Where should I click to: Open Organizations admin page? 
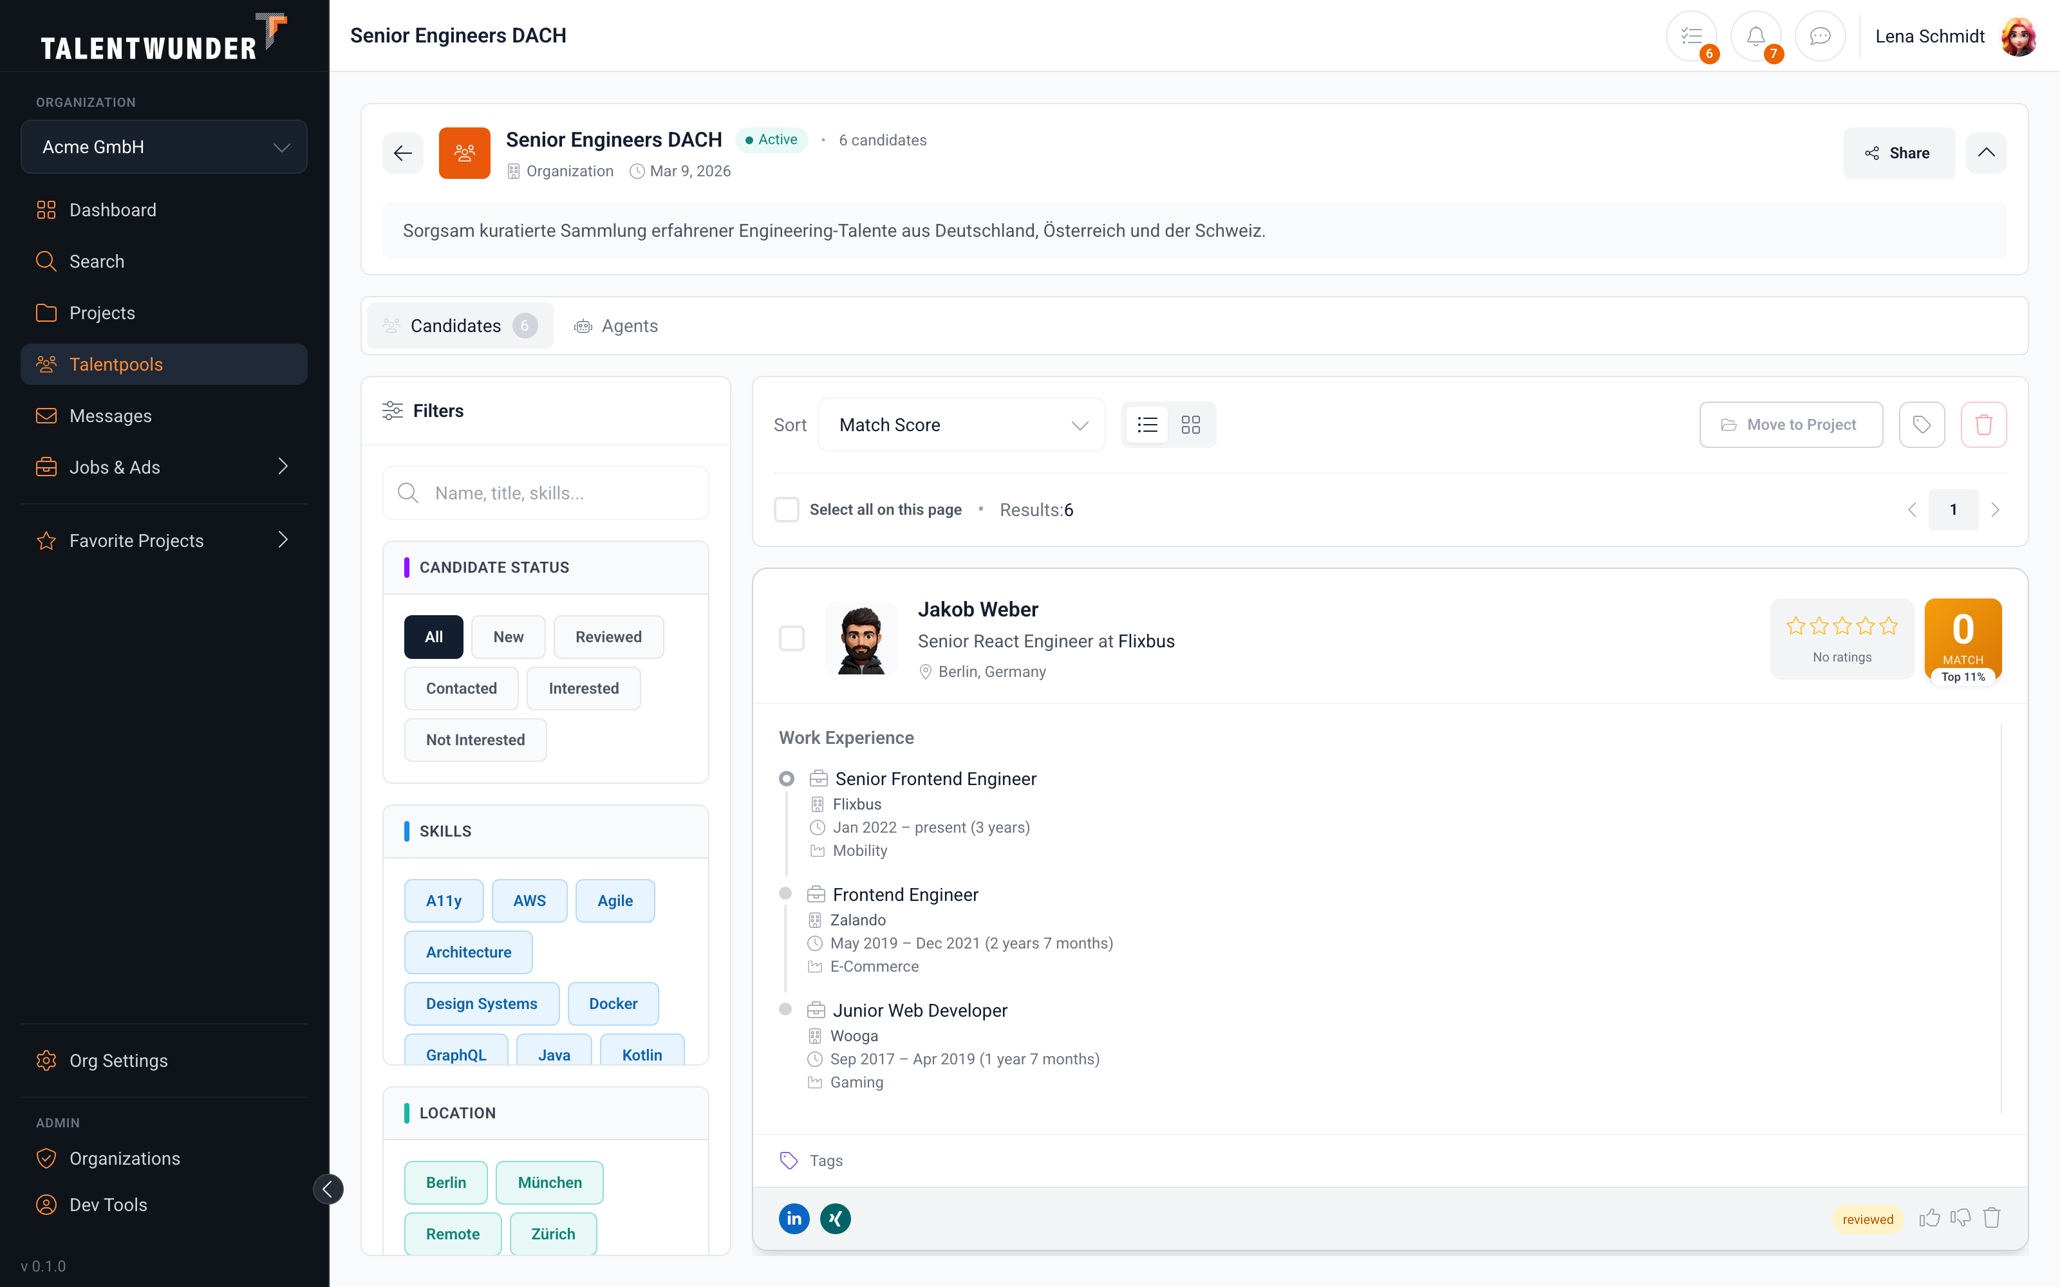[x=164, y=1158]
